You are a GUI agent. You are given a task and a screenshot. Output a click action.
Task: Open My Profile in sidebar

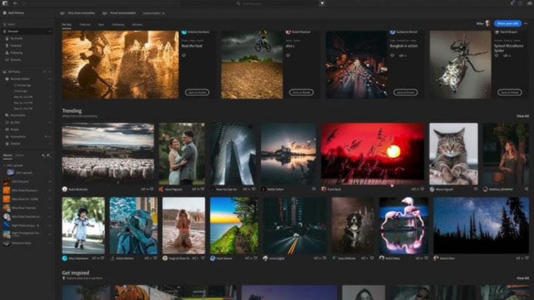click(x=16, y=39)
